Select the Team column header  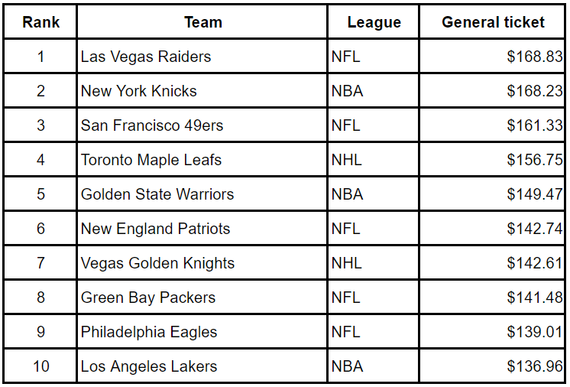[203, 22]
